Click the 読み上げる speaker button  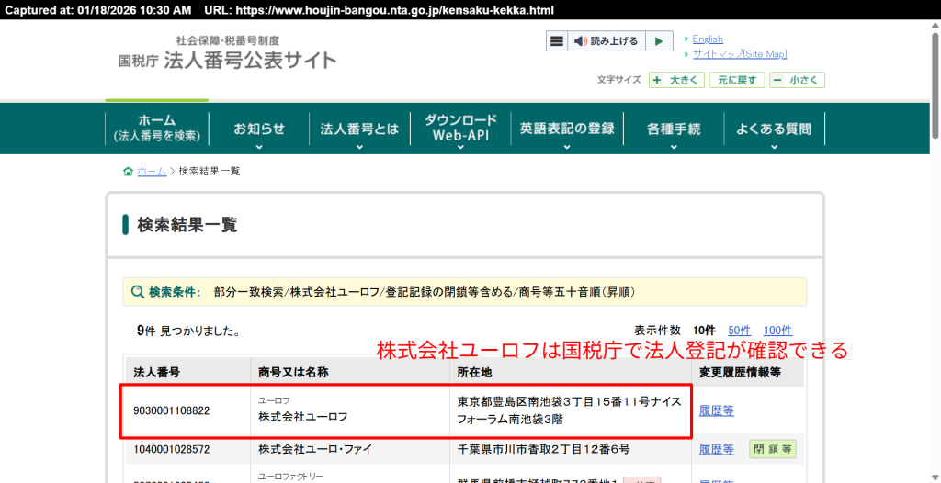pyautogui.click(x=607, y=41)
